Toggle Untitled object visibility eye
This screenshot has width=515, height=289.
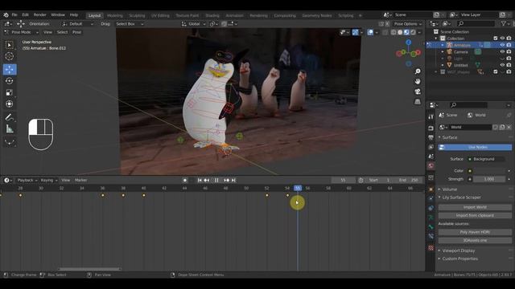[502, 65]
